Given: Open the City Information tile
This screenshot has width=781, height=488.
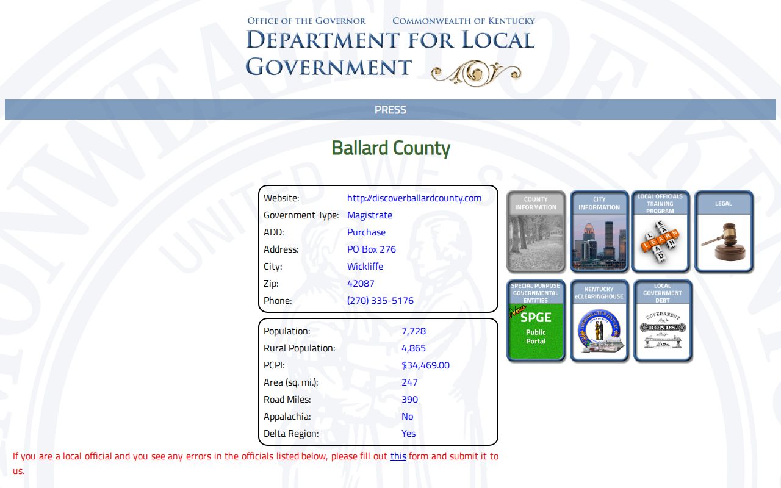Looking at the screenshot, I should [x=599, y=231].
